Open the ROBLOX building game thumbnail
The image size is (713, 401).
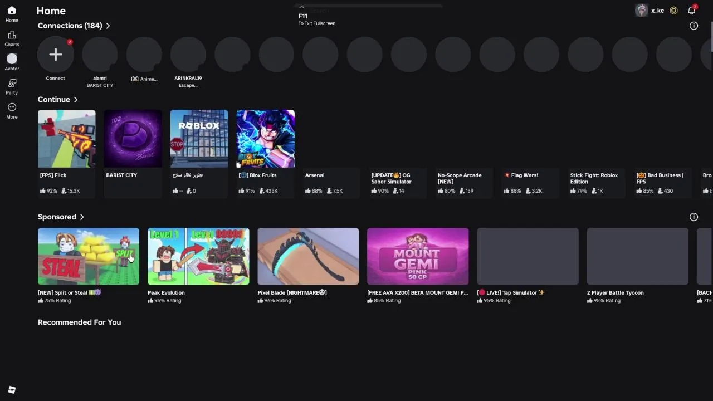[x=199, y=139]
